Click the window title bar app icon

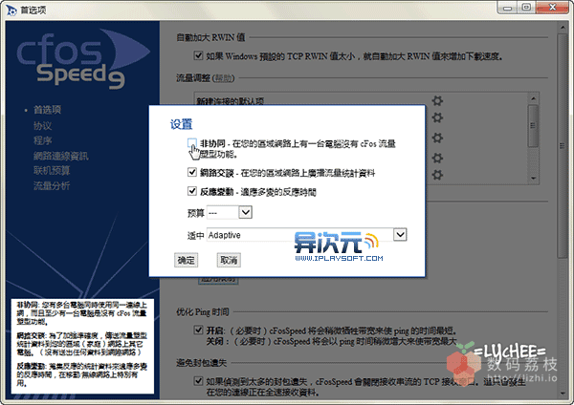[x=11, y=11]
